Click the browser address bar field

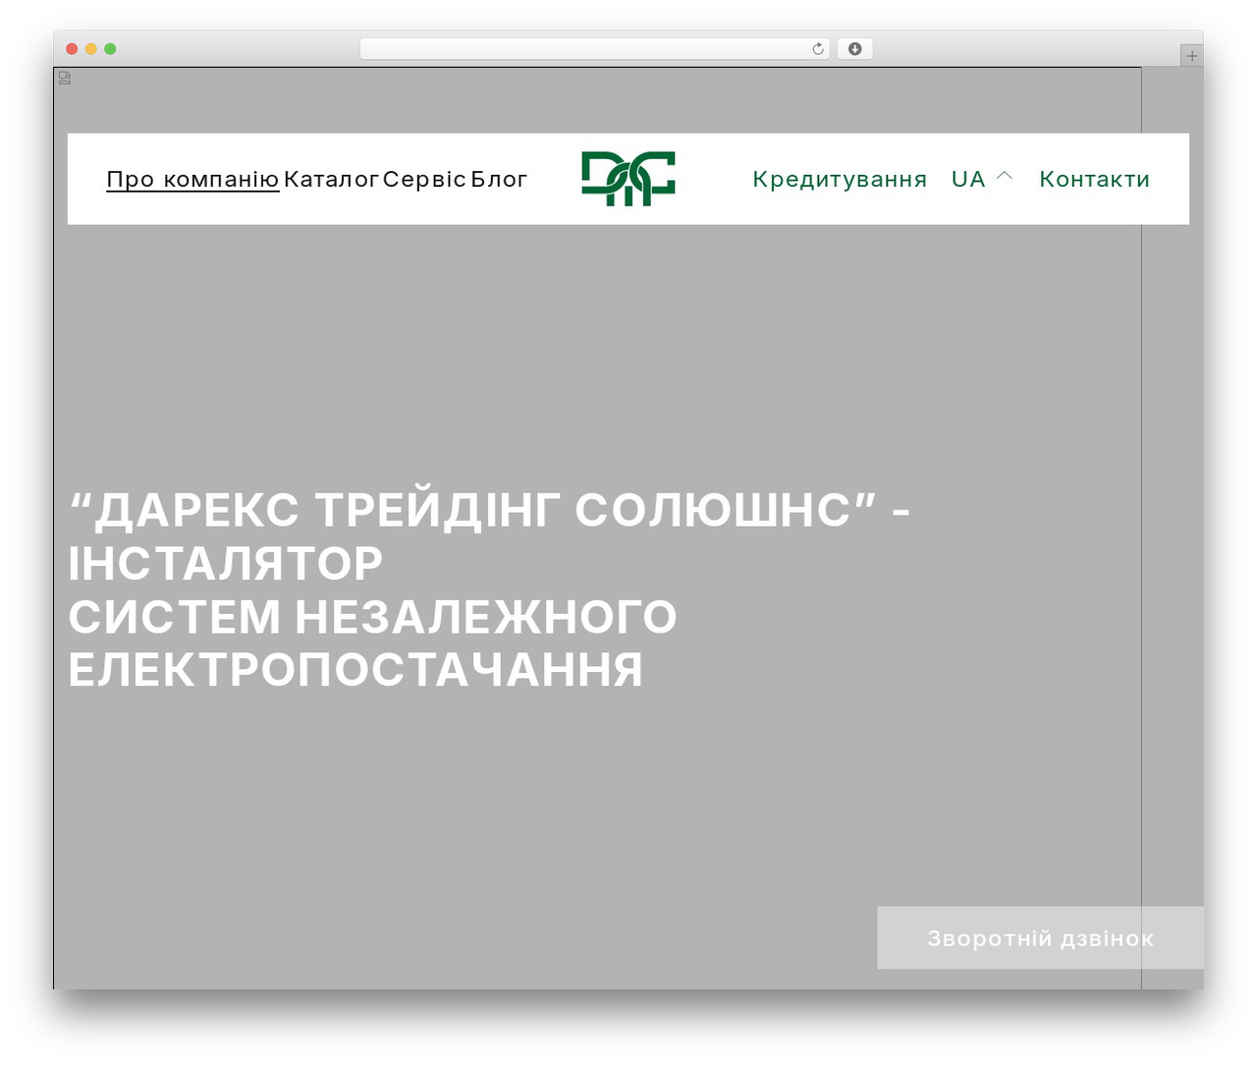click(x=594, y=49)
